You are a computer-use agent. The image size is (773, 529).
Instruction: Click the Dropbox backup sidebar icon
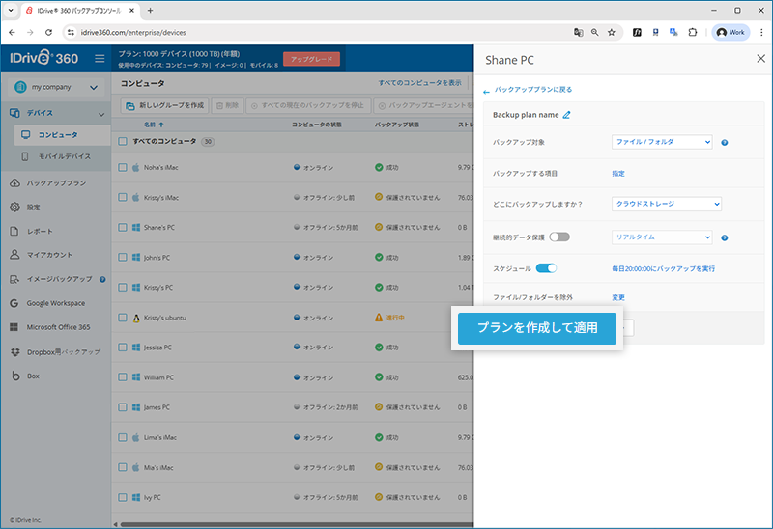15,351
